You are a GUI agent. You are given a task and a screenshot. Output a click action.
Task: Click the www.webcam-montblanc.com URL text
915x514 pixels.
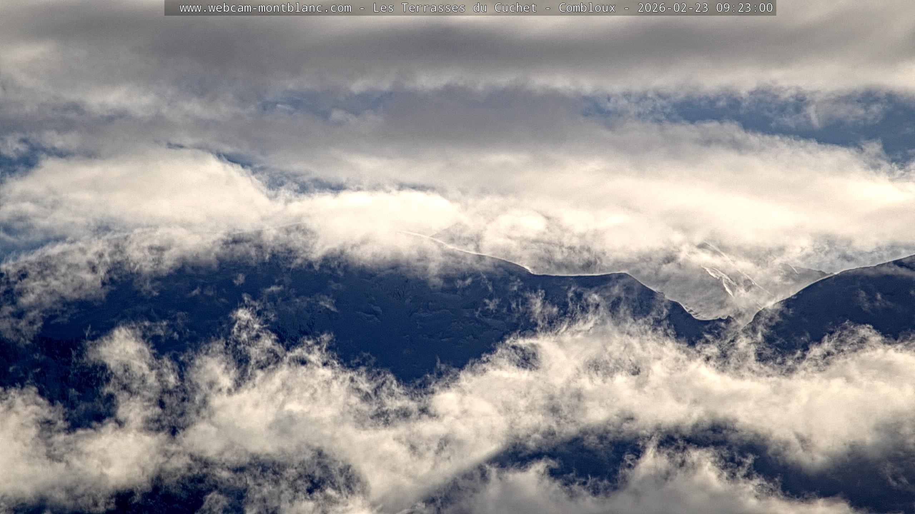pyautogui.click(x=265, y=8)
